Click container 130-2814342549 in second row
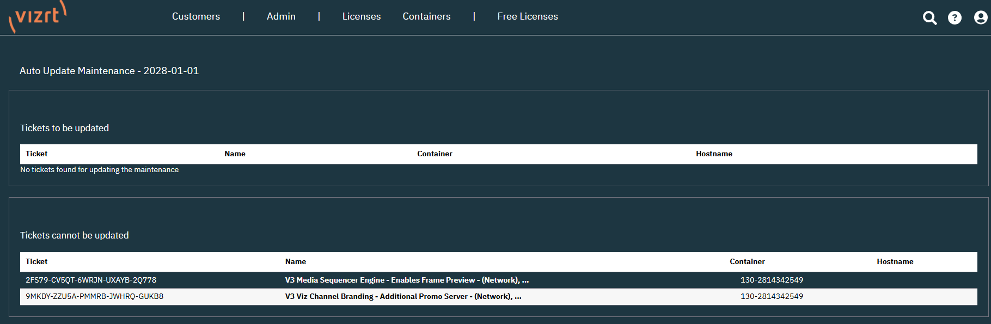 (772, 296)
